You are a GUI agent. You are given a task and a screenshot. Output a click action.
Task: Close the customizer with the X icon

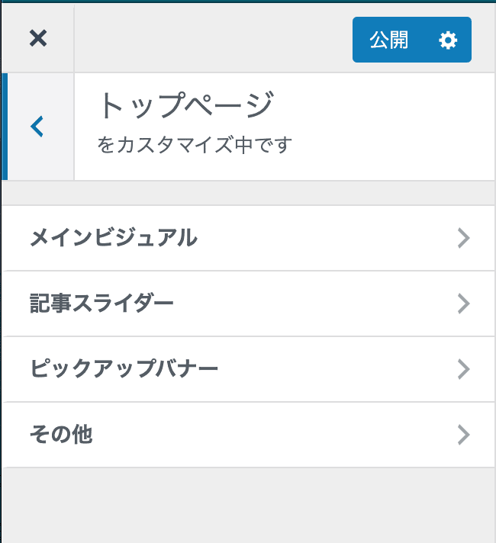37,38
